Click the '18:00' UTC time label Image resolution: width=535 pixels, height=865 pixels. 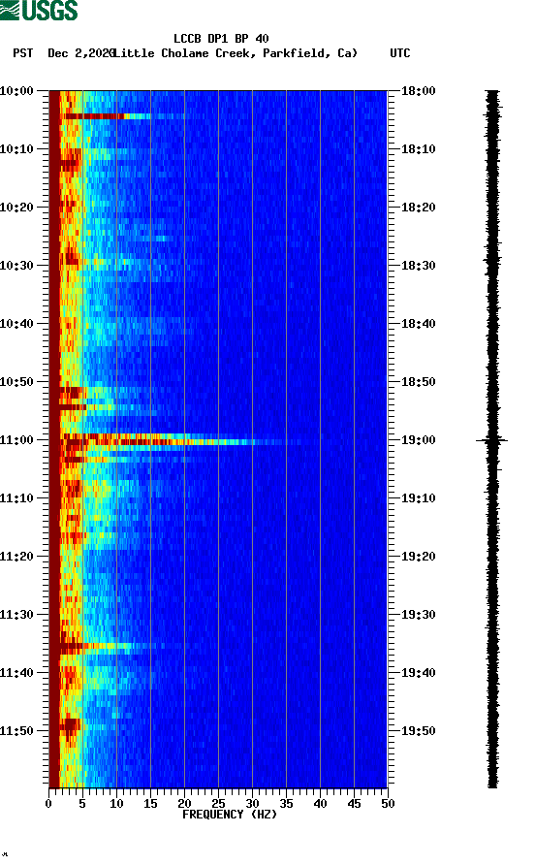pyautogui.click(x=418, y=90)
